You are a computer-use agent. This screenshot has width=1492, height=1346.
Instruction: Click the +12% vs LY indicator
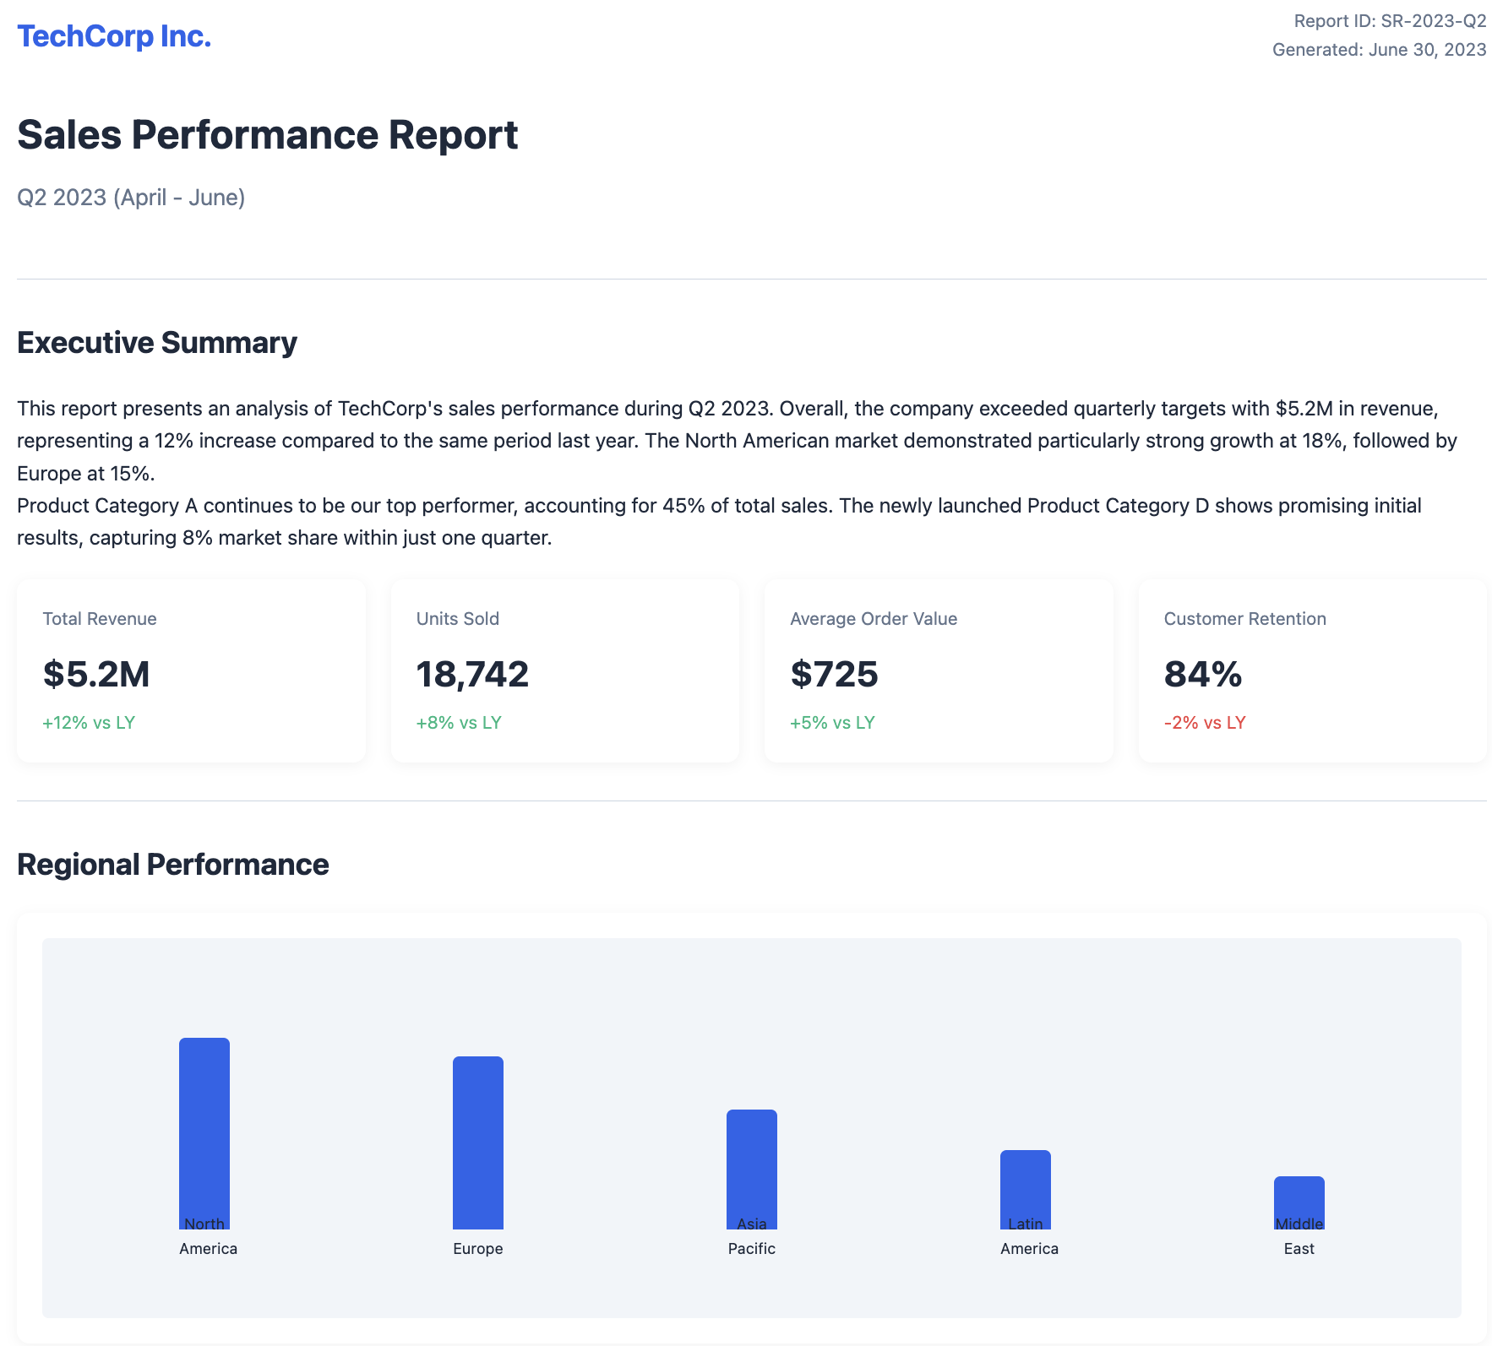pos(88,723)
